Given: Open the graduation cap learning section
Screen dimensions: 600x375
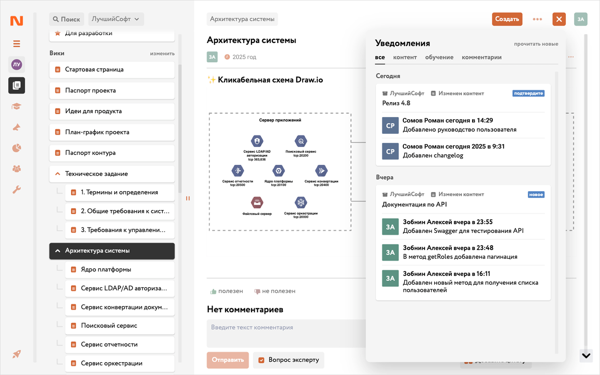Looking at the screenshot, I should pos(17,106).
